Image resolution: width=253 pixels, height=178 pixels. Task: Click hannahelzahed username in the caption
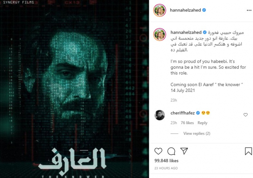point(186,32)
